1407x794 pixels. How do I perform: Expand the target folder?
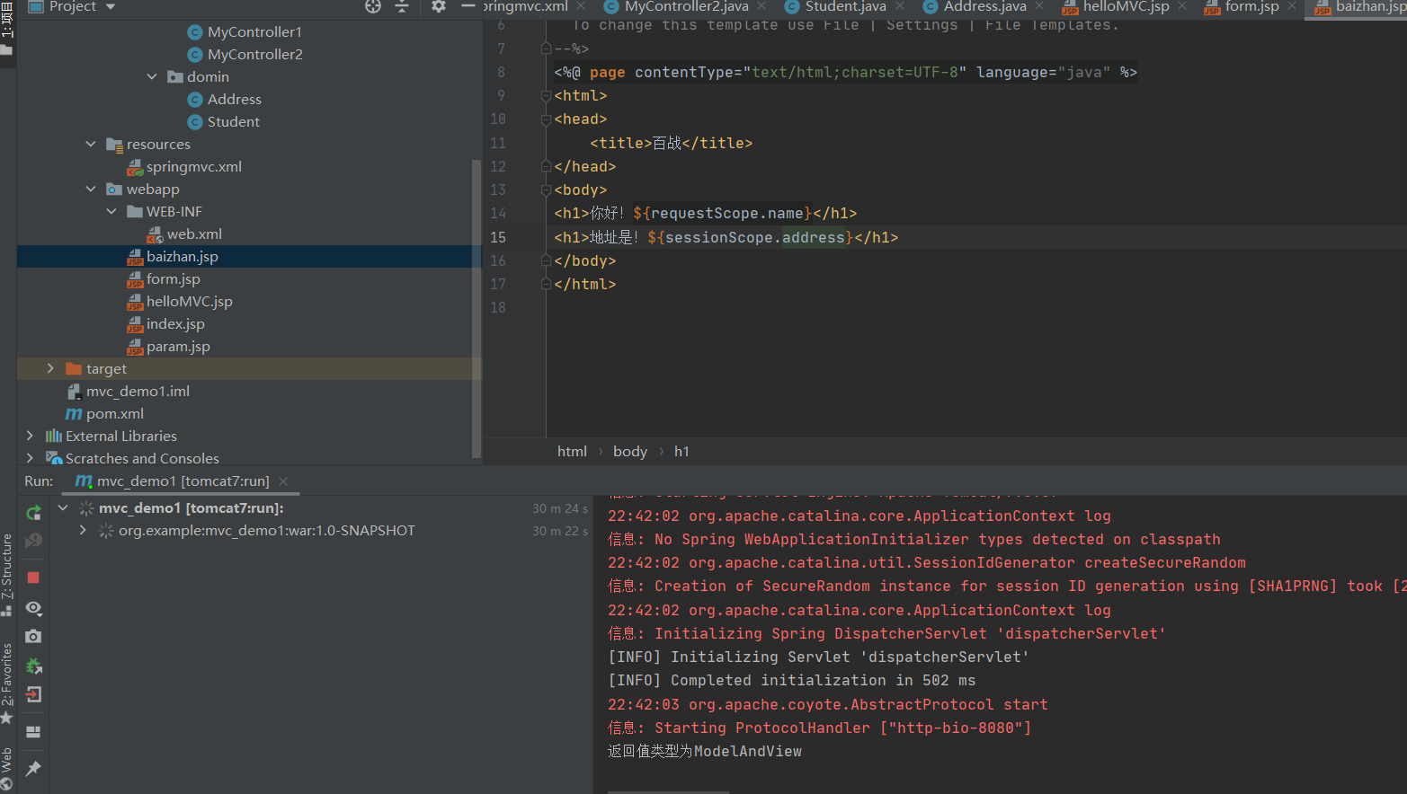50,368
